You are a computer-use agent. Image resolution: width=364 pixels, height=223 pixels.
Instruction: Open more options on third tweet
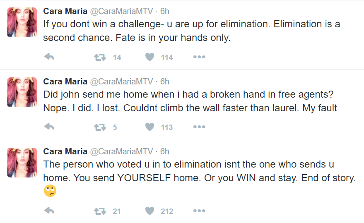coord(199,211)
